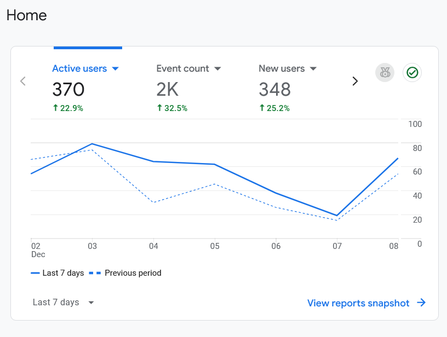
Task: Select the Active users 370 value
Action: 68,89
